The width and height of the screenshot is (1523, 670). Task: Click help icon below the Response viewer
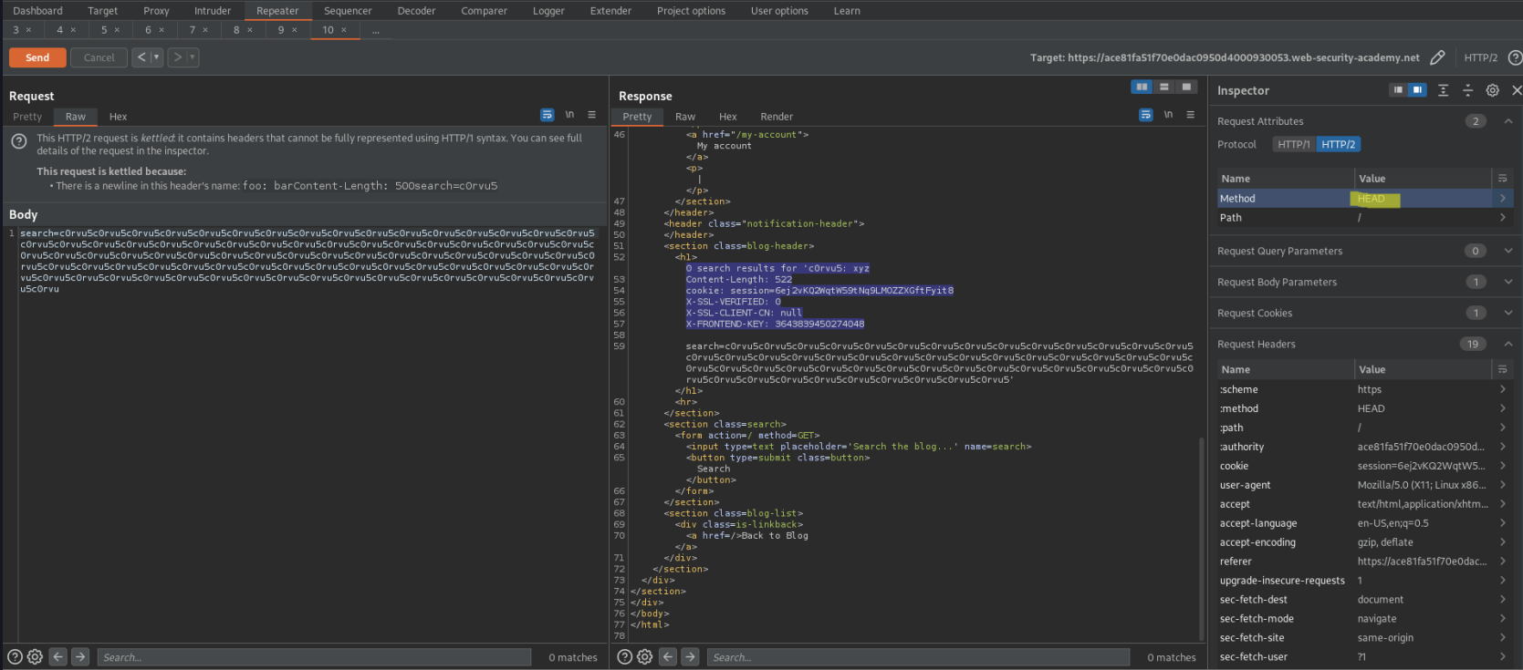pyautogui.click(x=624, y=656)
